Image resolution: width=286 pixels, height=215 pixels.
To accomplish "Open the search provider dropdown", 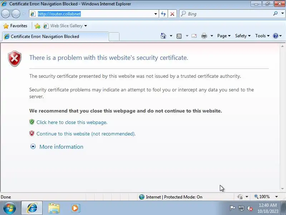I will [282, 13].
